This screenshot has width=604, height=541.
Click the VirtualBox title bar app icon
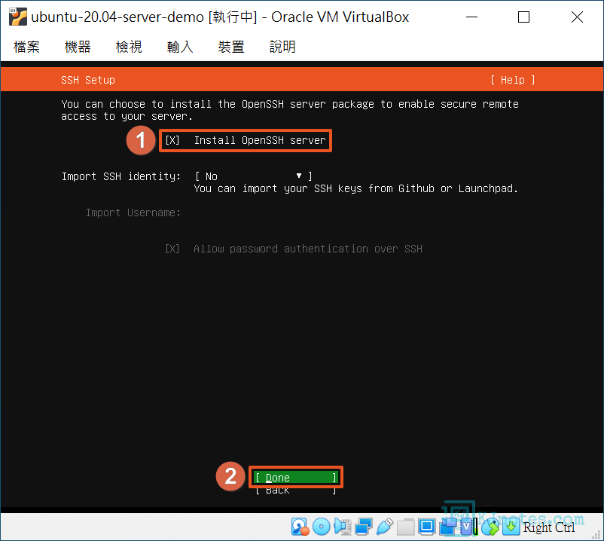pyautogui.click(x=18, y=17)
